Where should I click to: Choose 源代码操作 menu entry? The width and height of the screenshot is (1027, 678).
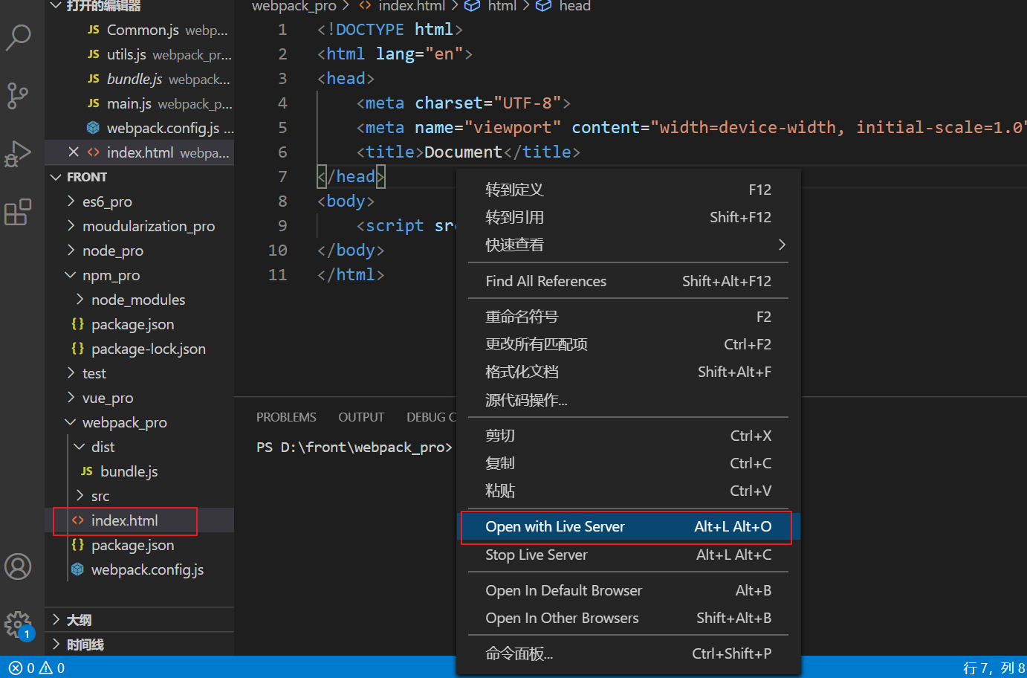628,400
